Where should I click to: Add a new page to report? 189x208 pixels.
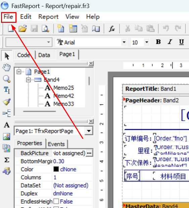pyautogui.click(x=61, y=28)
